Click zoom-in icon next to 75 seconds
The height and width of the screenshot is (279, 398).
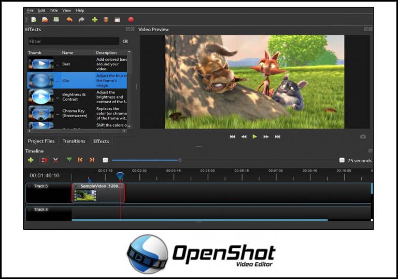coord(342,160)
